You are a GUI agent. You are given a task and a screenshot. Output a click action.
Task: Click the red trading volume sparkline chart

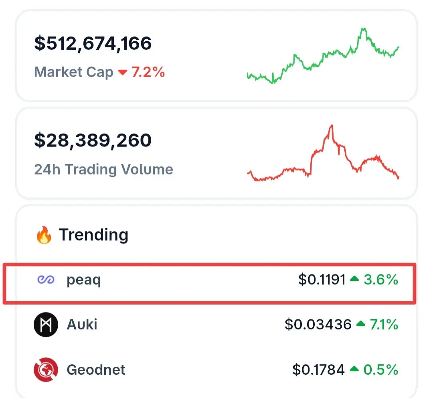pyautogui.click(x=323, y=153)
